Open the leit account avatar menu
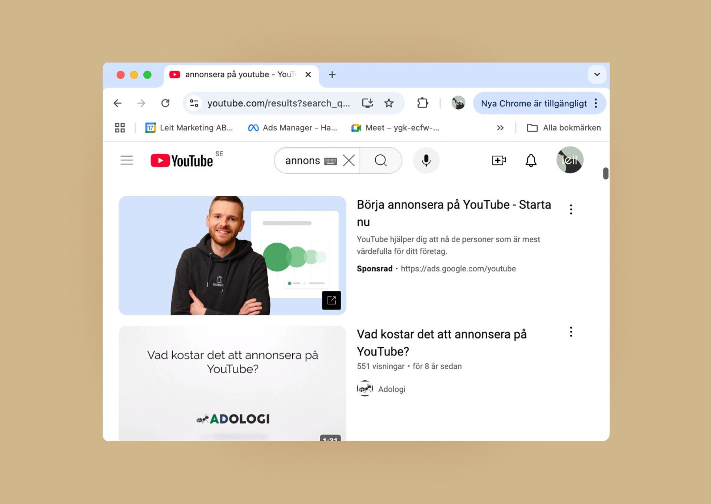 point(569,160)
